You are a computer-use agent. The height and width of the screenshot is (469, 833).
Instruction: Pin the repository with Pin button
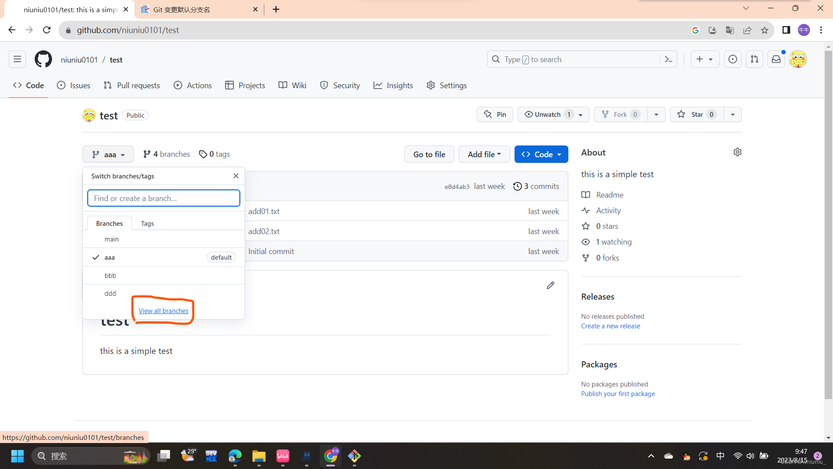coord(495,115)
